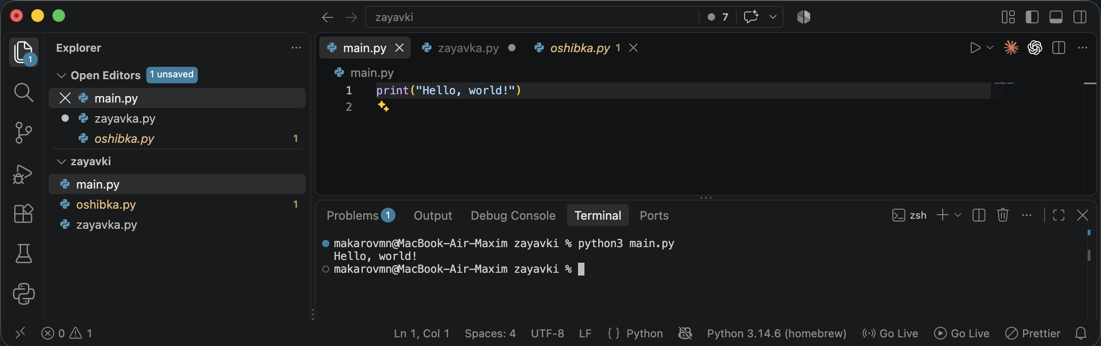Open the Testing flask view

[x=23, y=253]
